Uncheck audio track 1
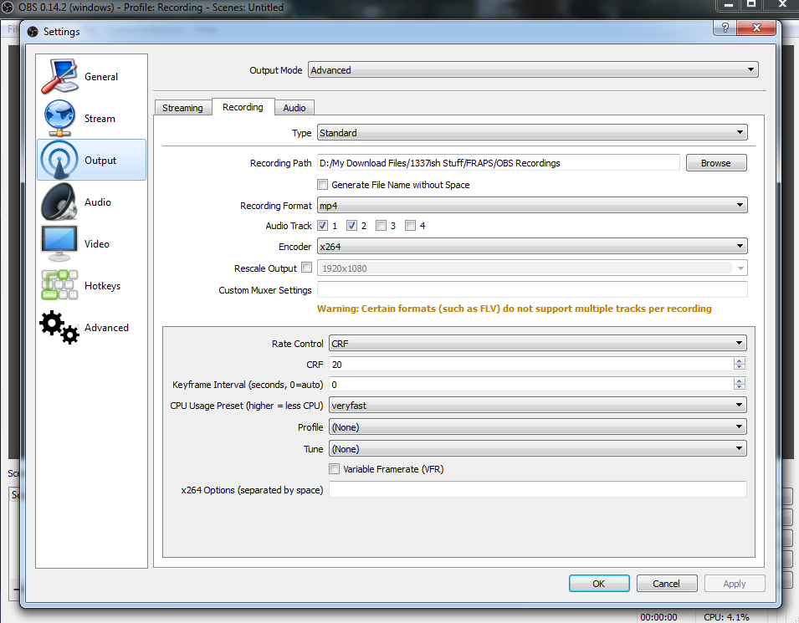Image resolution: width=799 pixels, height=623 pixels. click(323, 225)
